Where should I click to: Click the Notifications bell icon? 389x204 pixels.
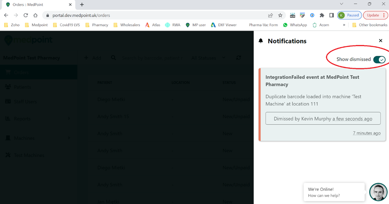261,41
